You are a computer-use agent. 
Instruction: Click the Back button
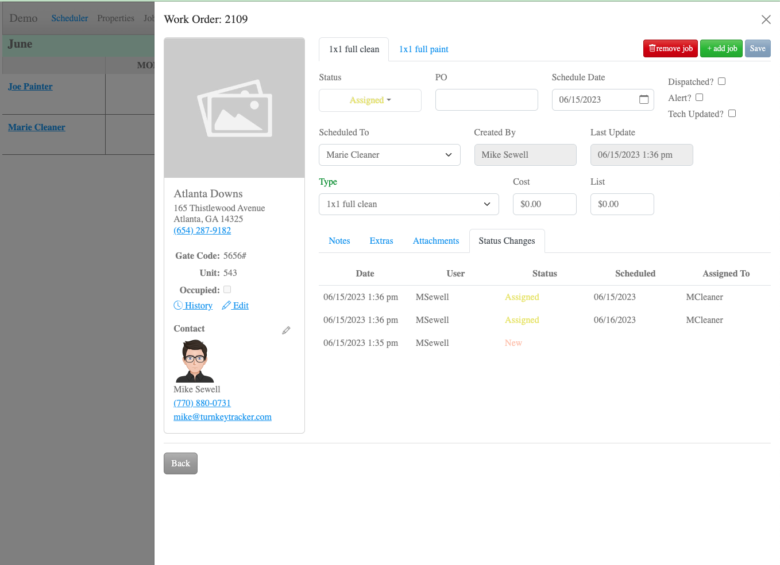pos(180,463)
